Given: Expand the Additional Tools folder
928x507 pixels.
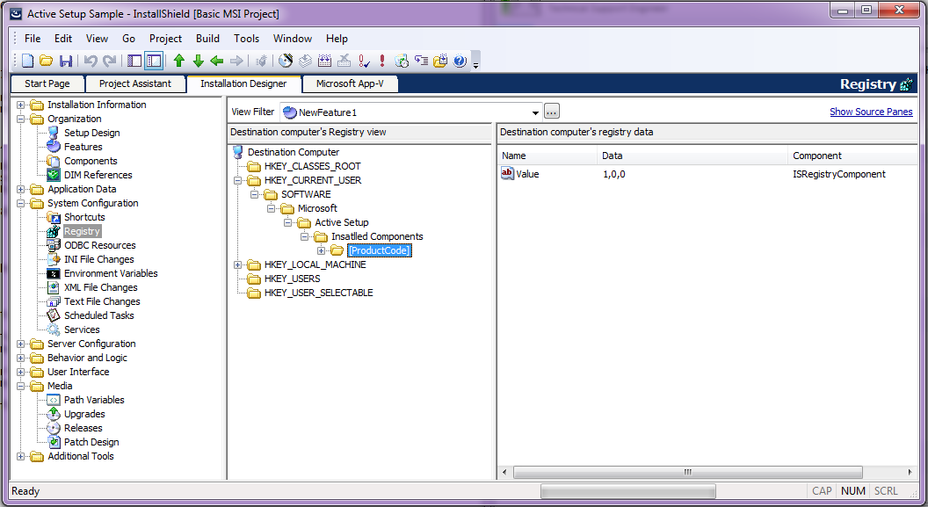Looking at the screenshot, I should click(x=21, y=457).
